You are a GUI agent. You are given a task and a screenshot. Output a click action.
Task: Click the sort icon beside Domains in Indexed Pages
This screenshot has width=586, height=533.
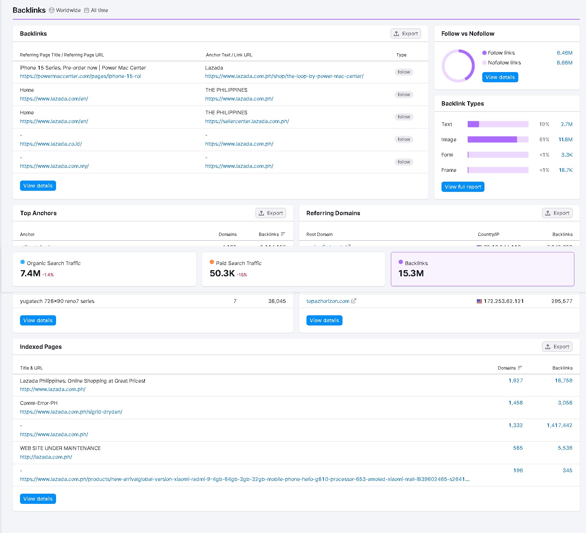(x=520, y=368)
